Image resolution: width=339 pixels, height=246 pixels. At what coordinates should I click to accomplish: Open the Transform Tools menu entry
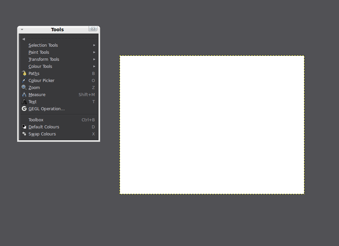click(x=58, y=59)
